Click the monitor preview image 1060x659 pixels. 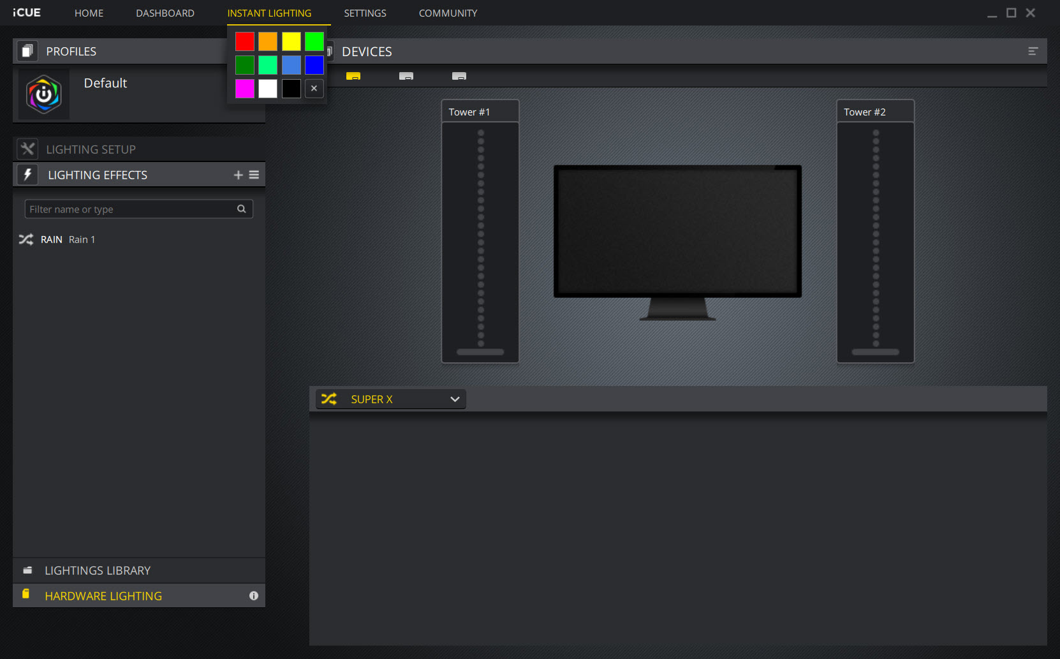click(x=677, y=242)
